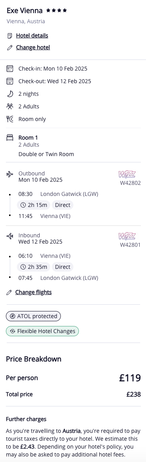Click the check-out calendar icon

pos(10,81)
